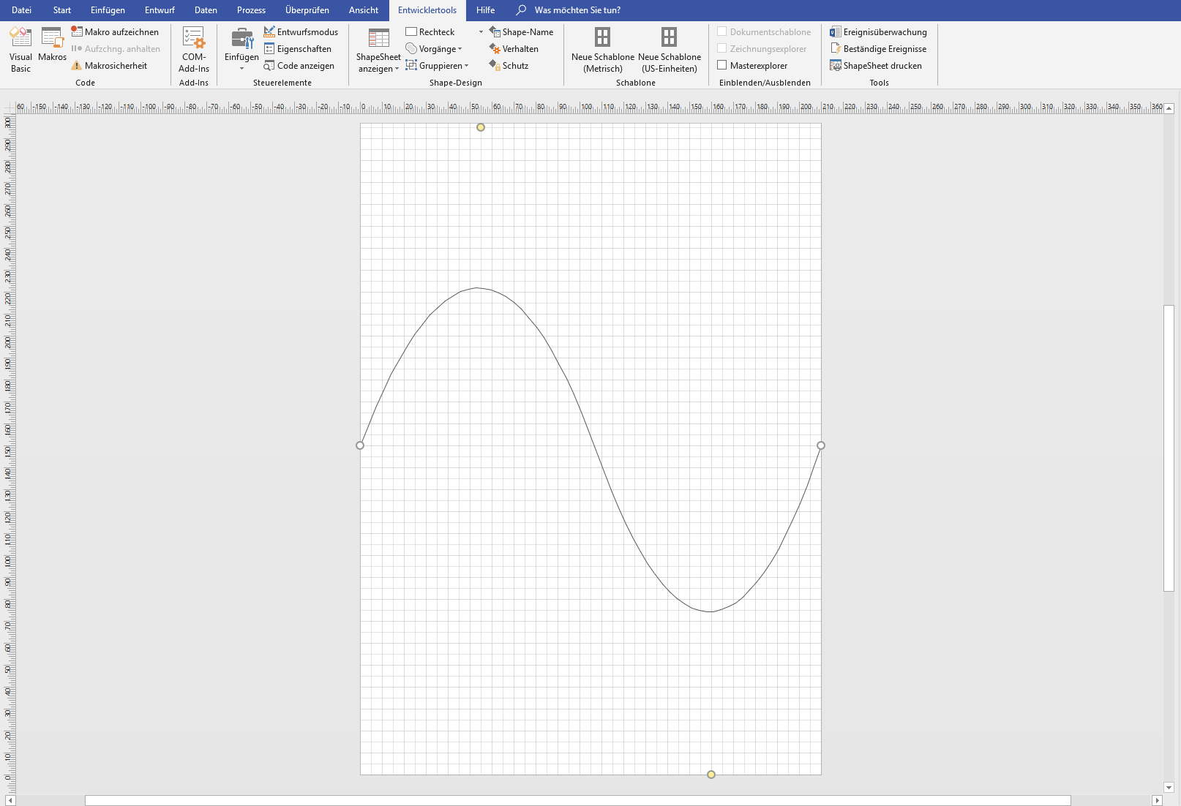
Task: Create Neue Schablone (US-Einheiten)
Action: (670, 50)
